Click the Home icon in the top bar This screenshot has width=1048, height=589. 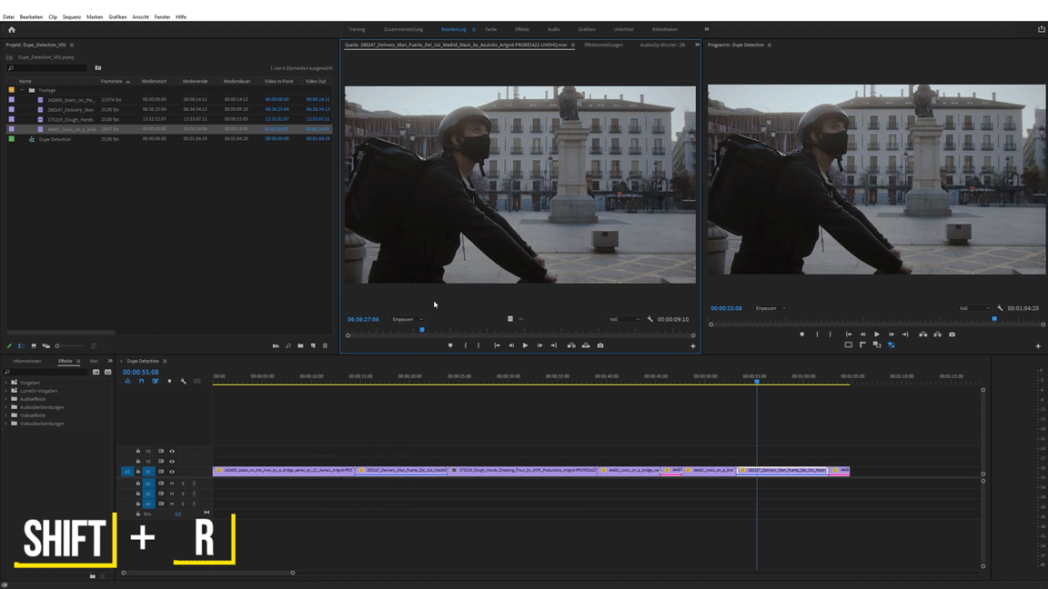point(12,30)
